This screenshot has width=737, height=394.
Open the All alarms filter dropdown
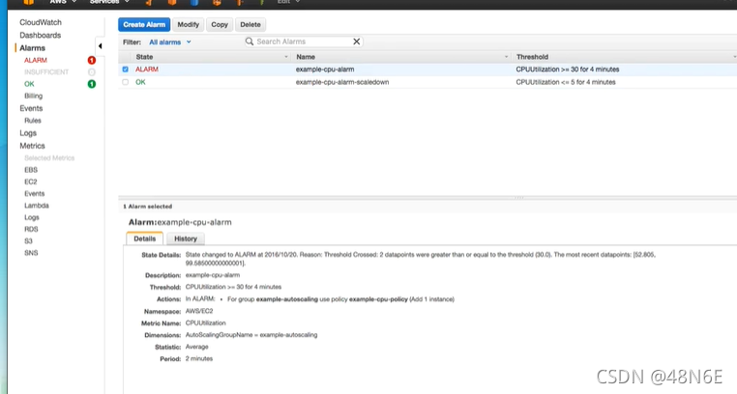pos(170,42)
